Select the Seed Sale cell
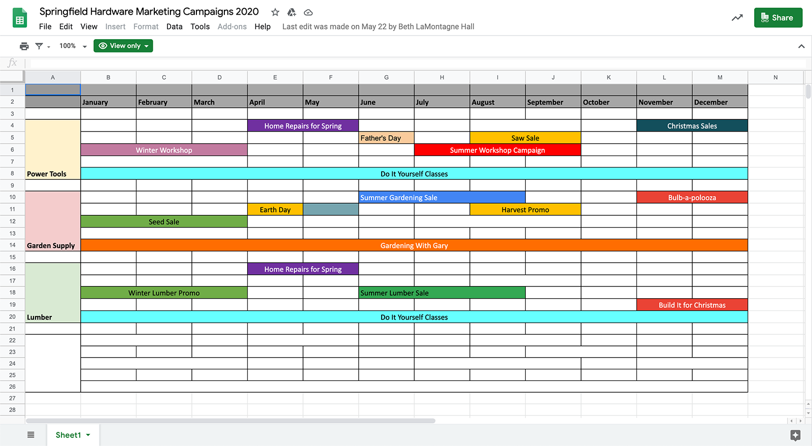Viewport: 812px width, 446px height. click(164, 221)
